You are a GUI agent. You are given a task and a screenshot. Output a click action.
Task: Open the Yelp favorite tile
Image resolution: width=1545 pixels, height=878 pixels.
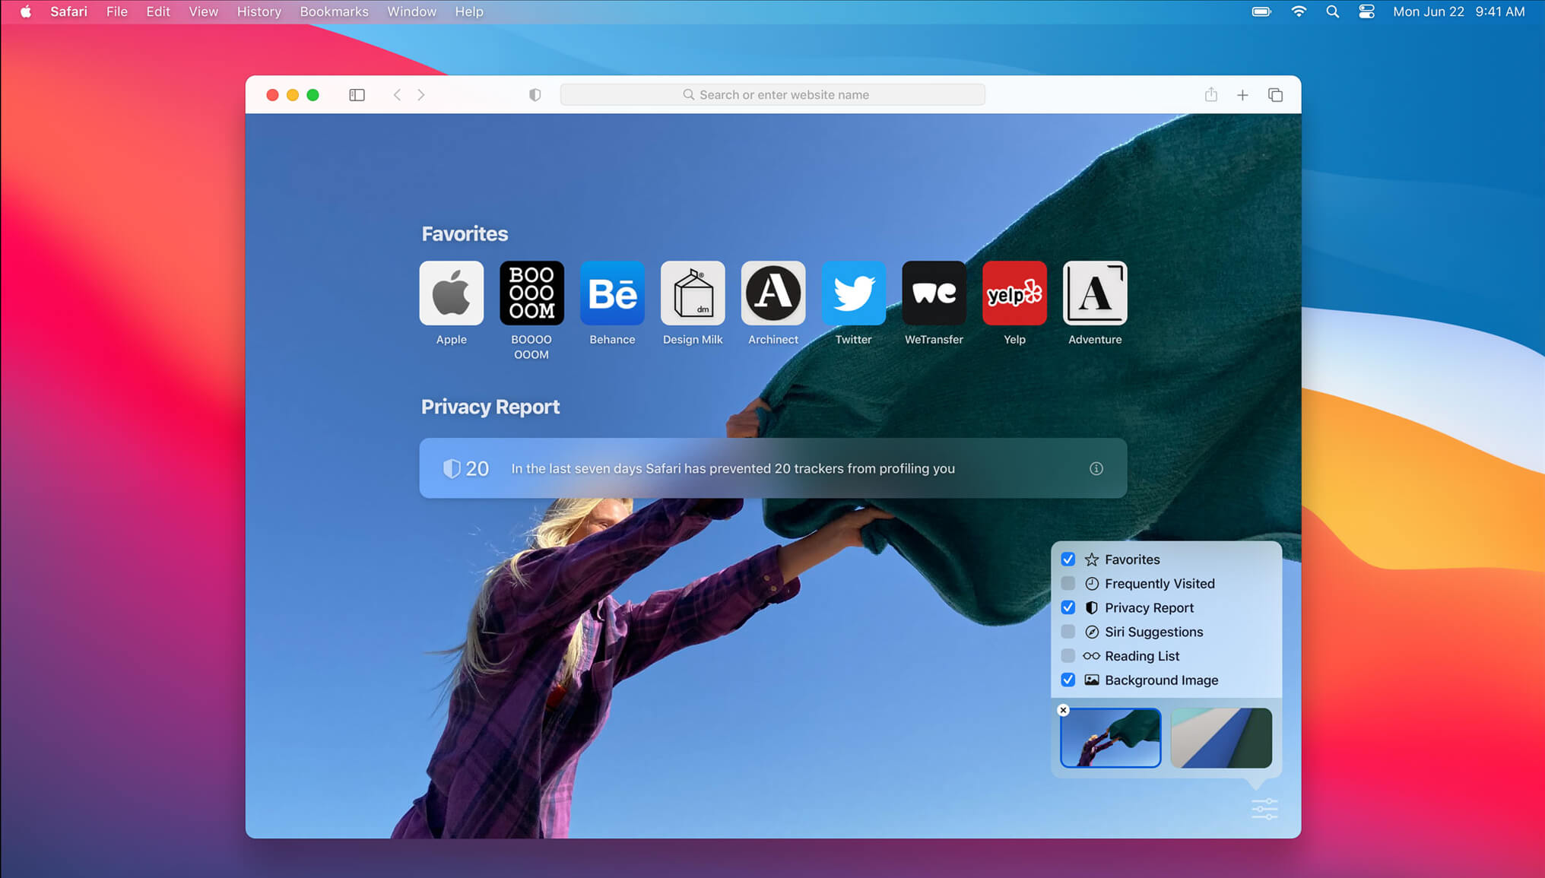[1014, 293]
